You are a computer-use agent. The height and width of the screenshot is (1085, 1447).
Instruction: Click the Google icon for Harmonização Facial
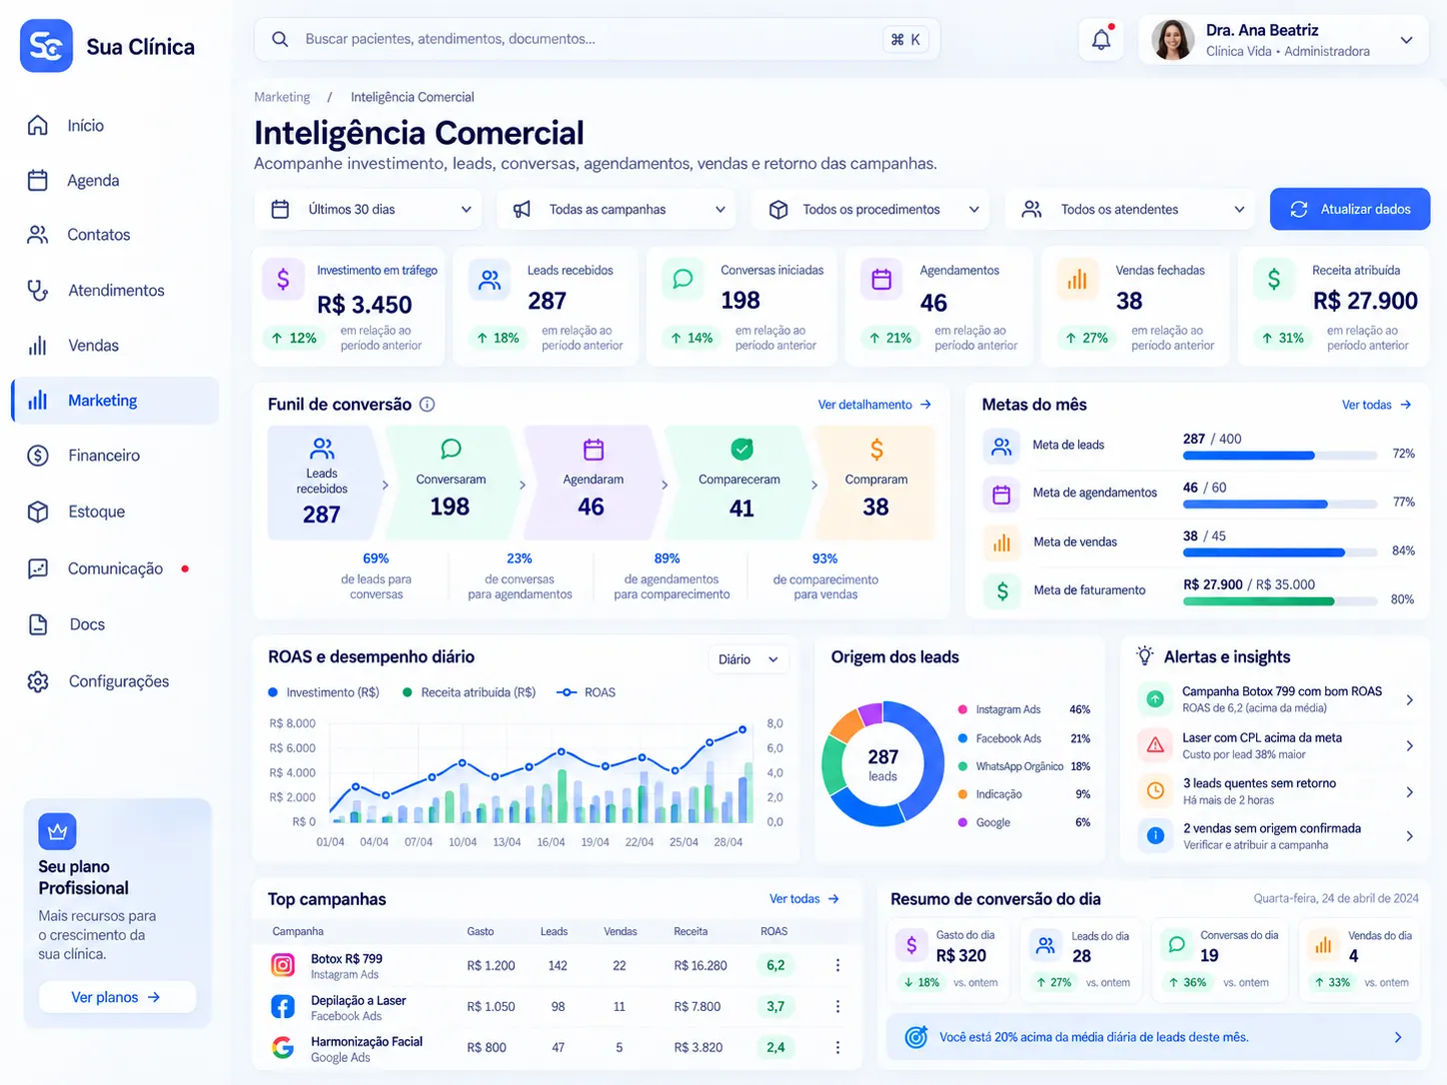(284, 1047)
